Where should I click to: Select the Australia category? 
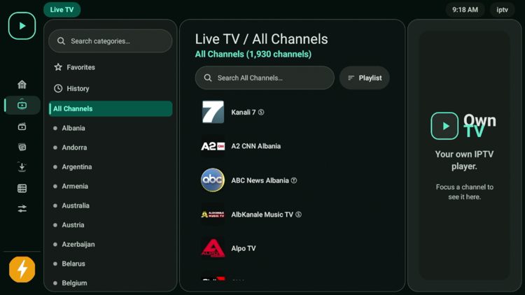[111, 206]
